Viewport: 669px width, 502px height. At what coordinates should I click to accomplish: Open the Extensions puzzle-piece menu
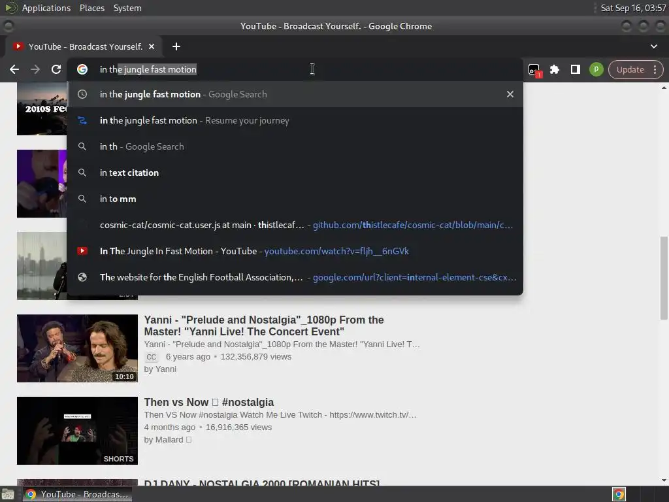tap(555, 69)
